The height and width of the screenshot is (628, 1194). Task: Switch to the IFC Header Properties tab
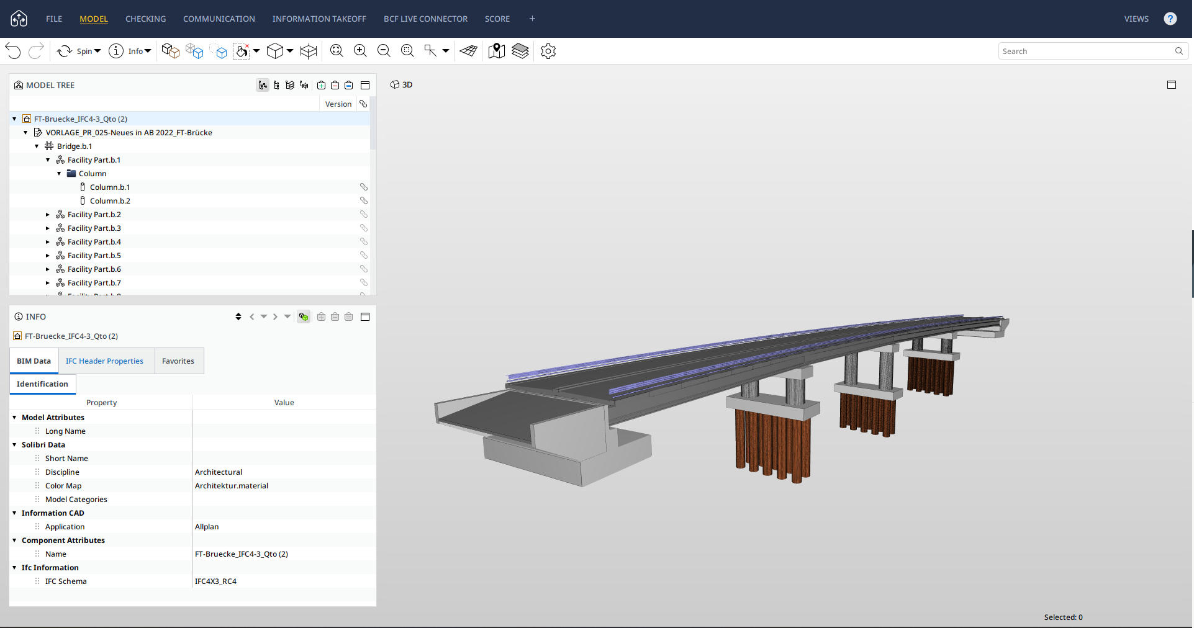click(x=104, y=361)
